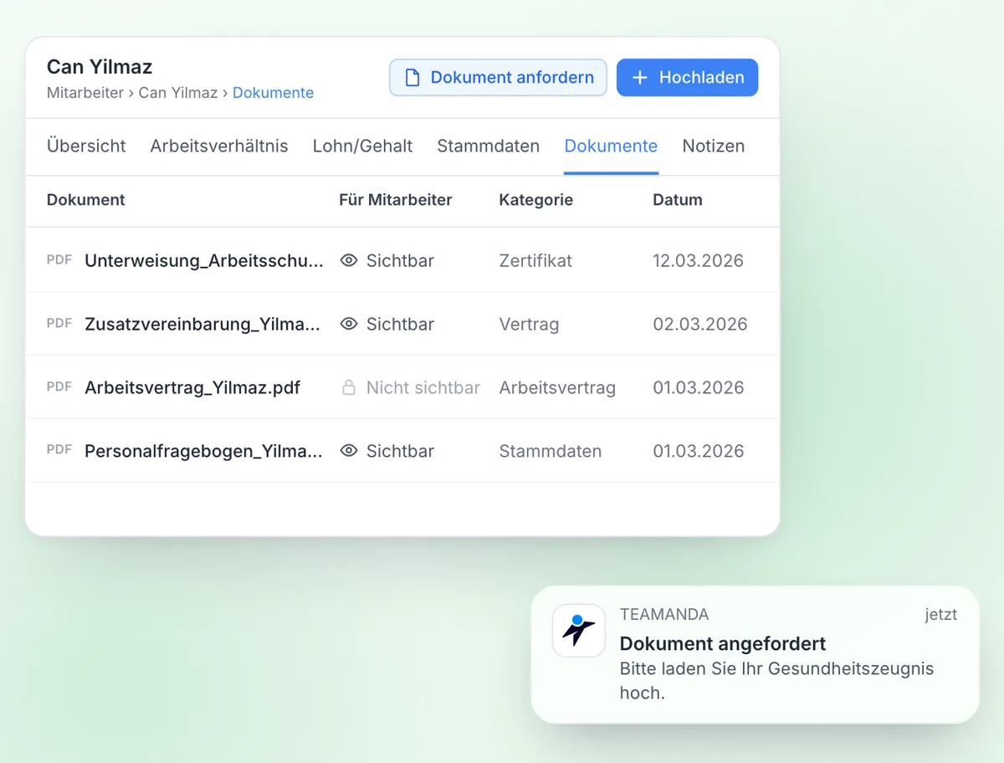Toggle visibility eye for Unterweisung_Arbeitsschu document
1004x763 pixels.
click(349, 261)
